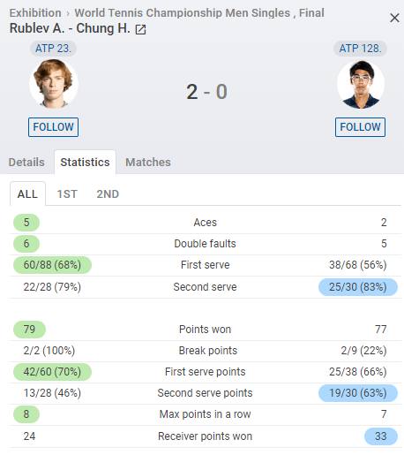Switch to the Details tab
This screenshot has height=455, width=404.
pyautogui.click(x=26, y=162)
